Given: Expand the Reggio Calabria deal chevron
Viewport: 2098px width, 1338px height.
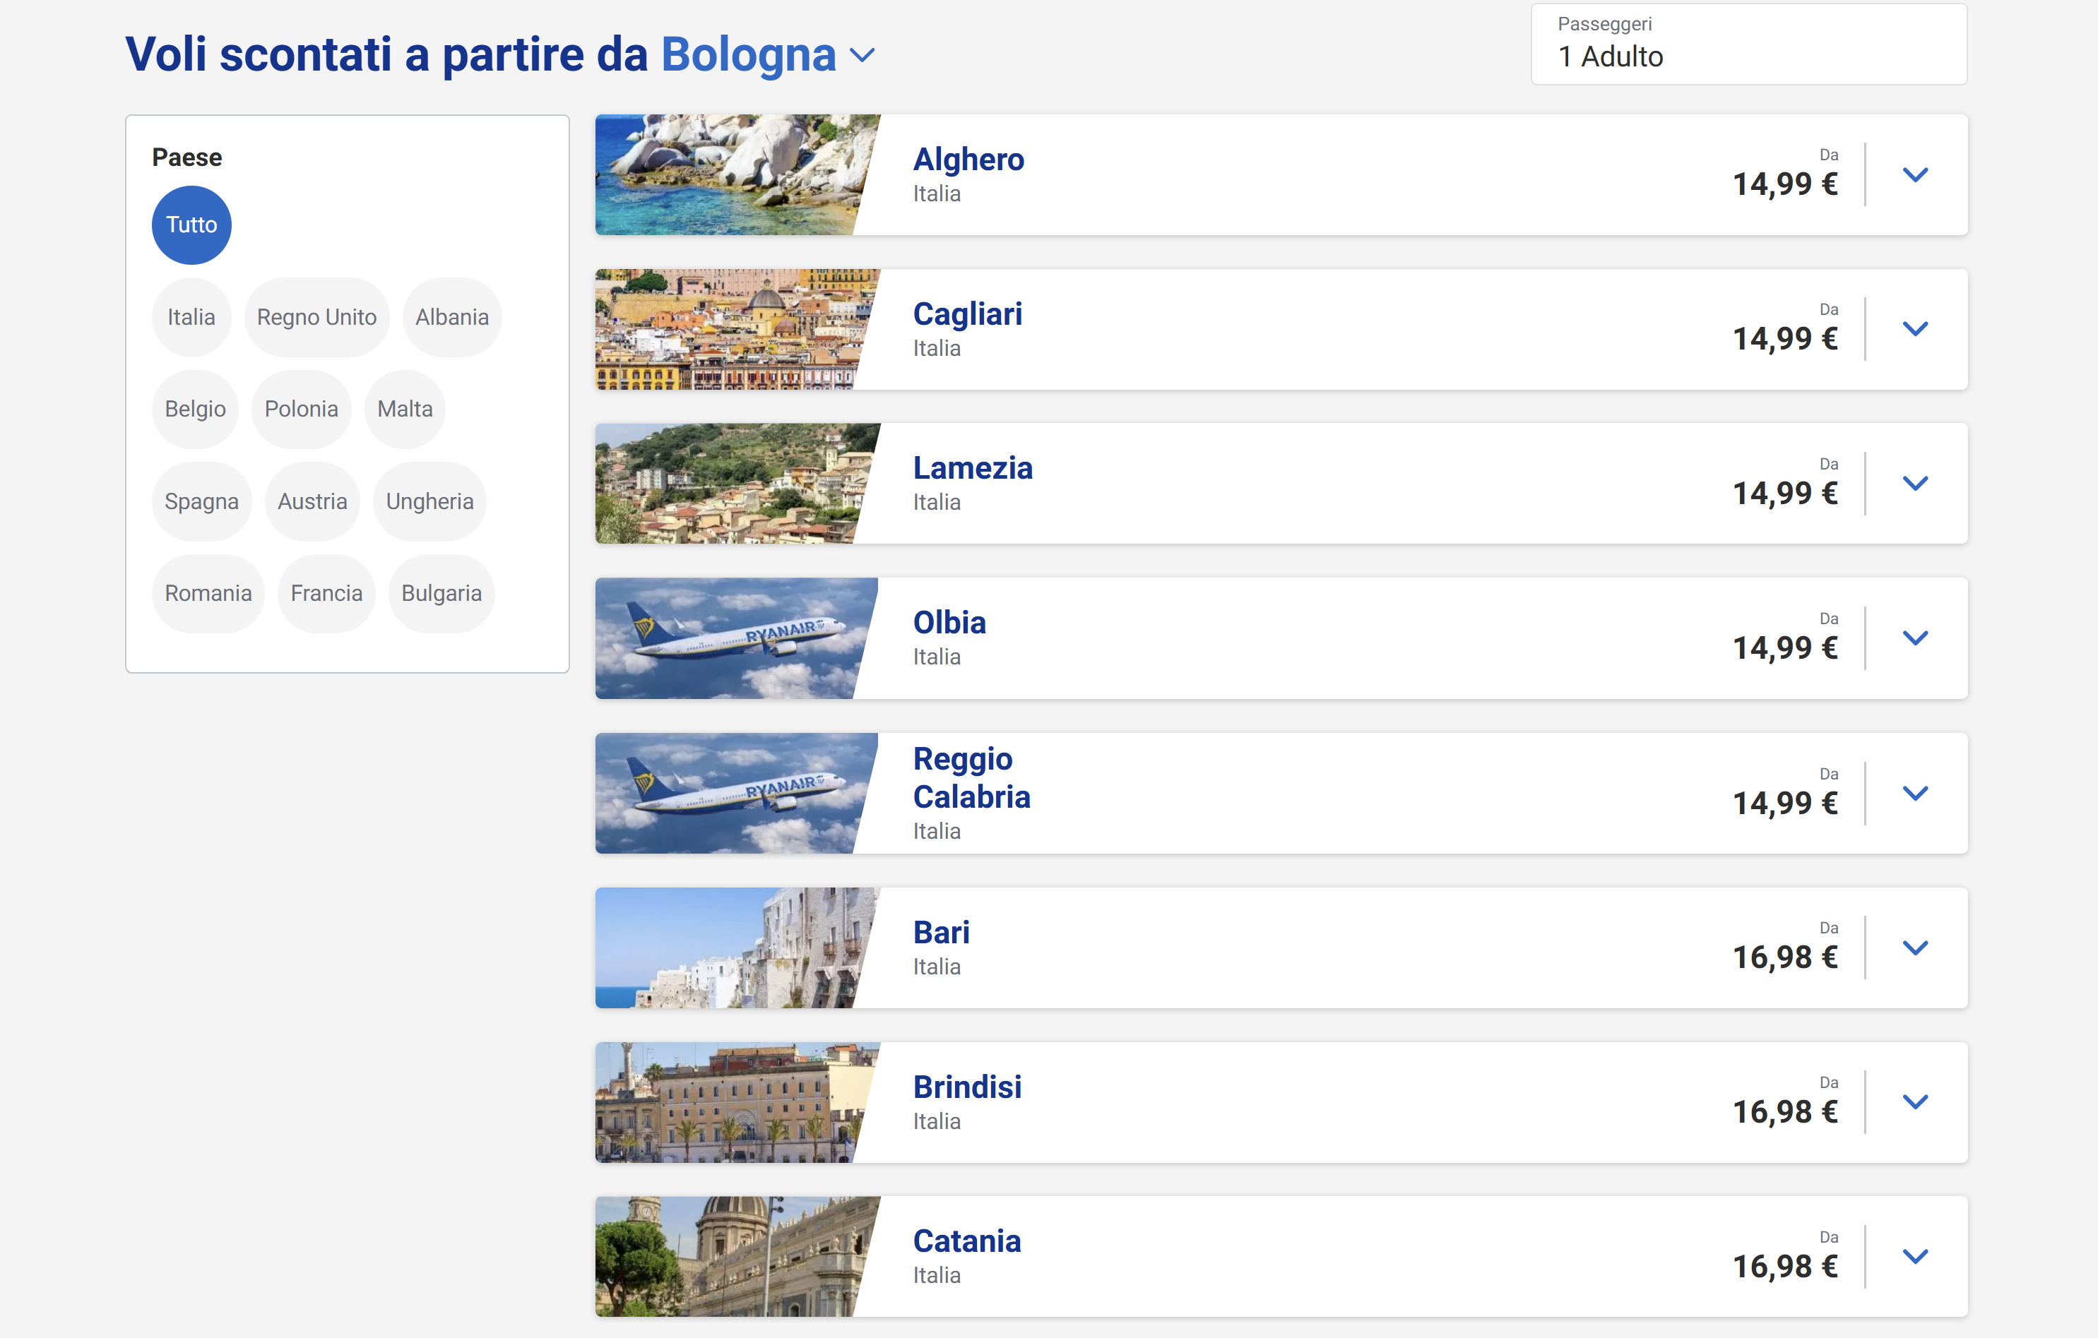Looking at the screenshot, I should coord(1914,793).
